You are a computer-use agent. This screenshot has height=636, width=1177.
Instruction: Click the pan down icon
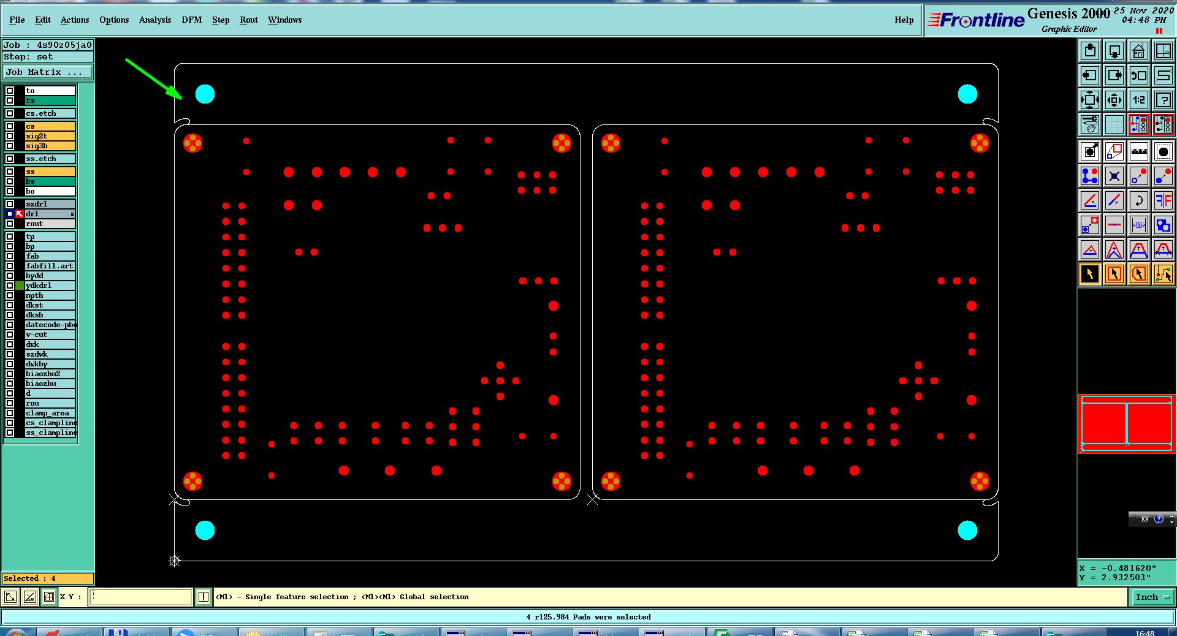point(1114,51)
